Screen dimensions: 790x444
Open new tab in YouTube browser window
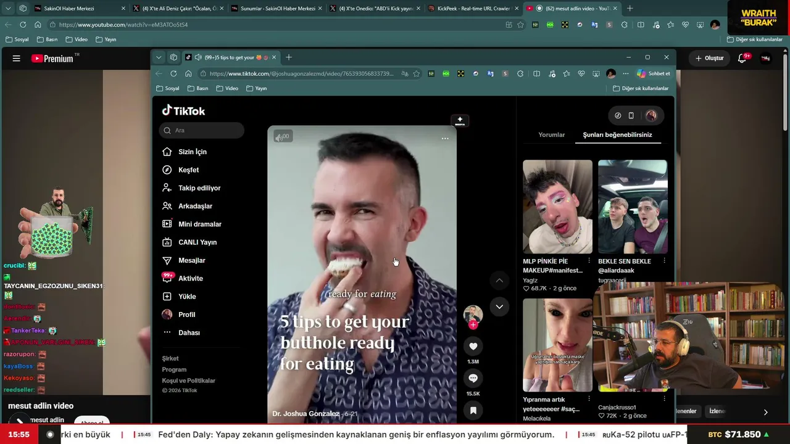(x=630, y=9)
